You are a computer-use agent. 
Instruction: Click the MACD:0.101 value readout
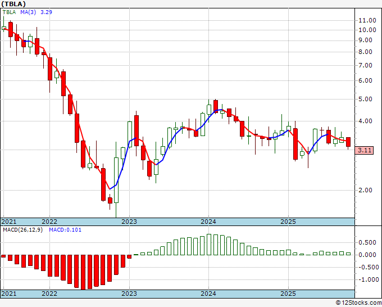(x=65, y=230)
